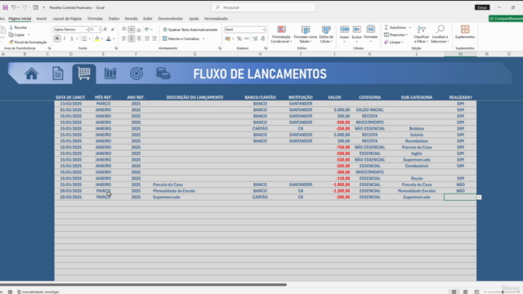Screen dimensions: 523x294
Task: Expand the Fonte group dialog launcher
Action: tap(116, 48)
